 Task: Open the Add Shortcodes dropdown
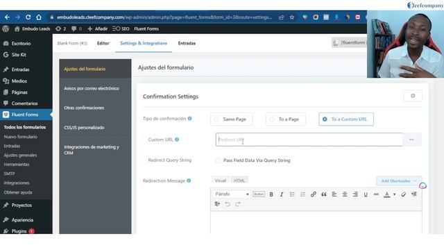pos(399,181)
